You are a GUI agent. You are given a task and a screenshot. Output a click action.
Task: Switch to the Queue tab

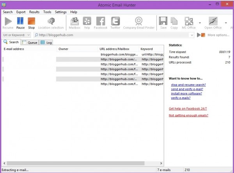point(30,42)
